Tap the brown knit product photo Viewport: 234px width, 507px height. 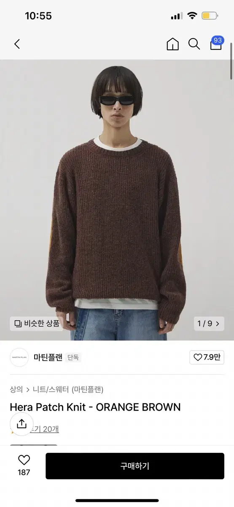point(117,200)
